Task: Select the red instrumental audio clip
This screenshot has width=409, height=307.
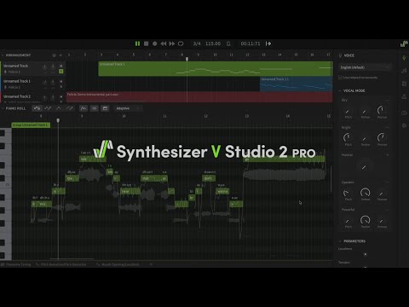Action: pos(199,96)
